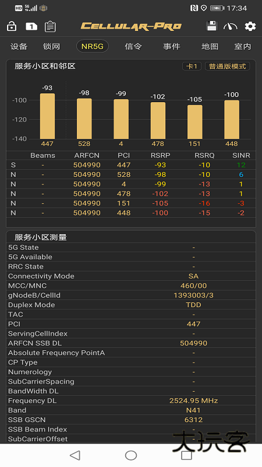Tap the bar for PCI 447
The height and width of the screenshot is (467, 262).
[48, 116]
